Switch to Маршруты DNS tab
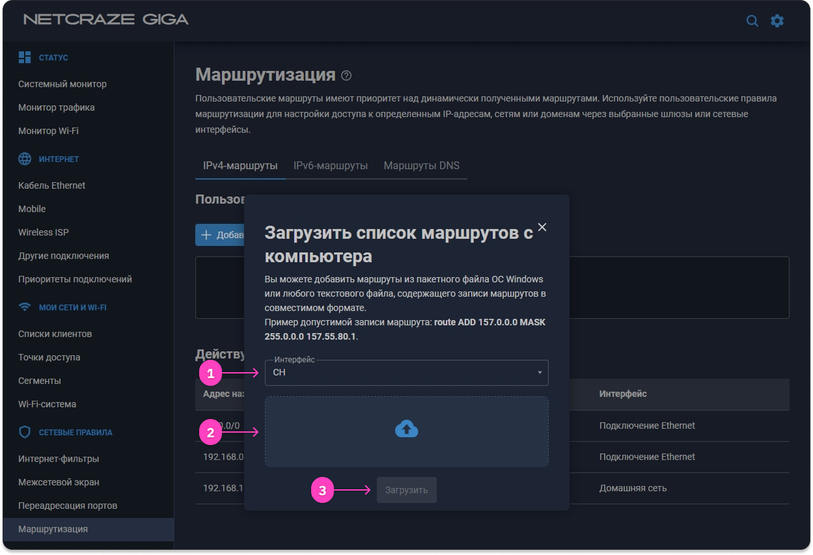Viewport: 813px width, 555px height. [x=421, y=165]
